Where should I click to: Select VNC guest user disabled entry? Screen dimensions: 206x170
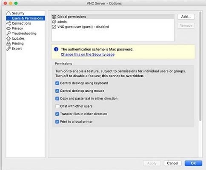[113, 27]
